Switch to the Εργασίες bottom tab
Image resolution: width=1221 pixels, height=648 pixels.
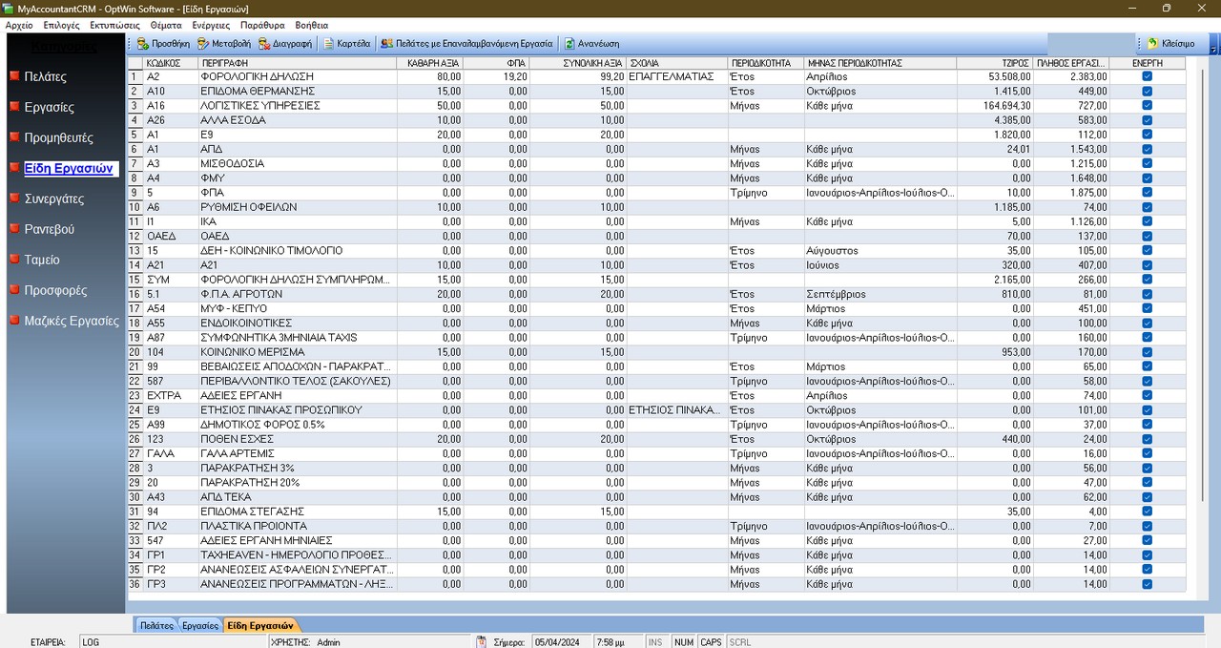click(x=200, y=626)
